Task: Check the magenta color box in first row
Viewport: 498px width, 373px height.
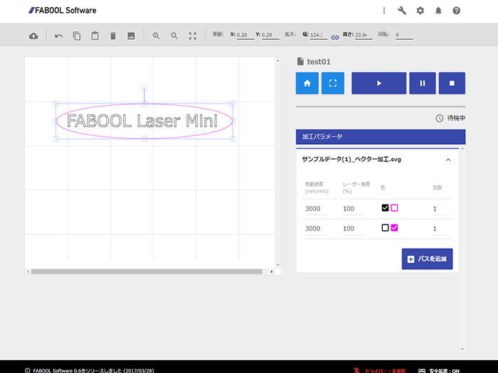Action: pyautogui.click(x=394, y=207)
